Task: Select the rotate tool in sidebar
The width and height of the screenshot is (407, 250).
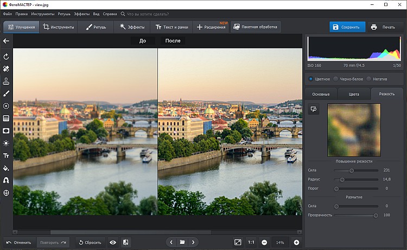Action: tap(6, 57)
